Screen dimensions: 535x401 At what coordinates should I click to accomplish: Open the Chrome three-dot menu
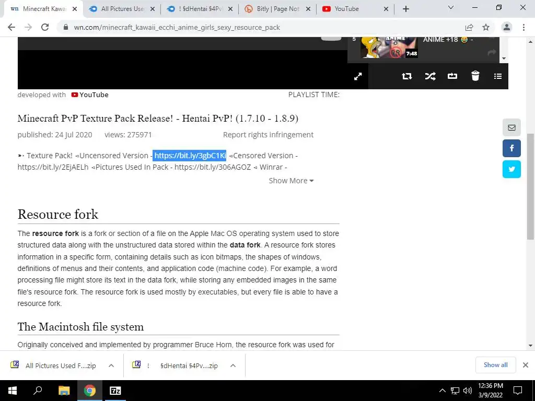pos(524,27)
